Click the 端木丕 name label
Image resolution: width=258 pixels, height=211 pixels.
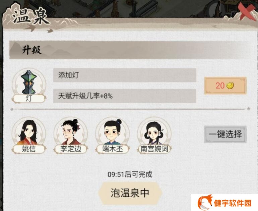click(x=113, y=149)
